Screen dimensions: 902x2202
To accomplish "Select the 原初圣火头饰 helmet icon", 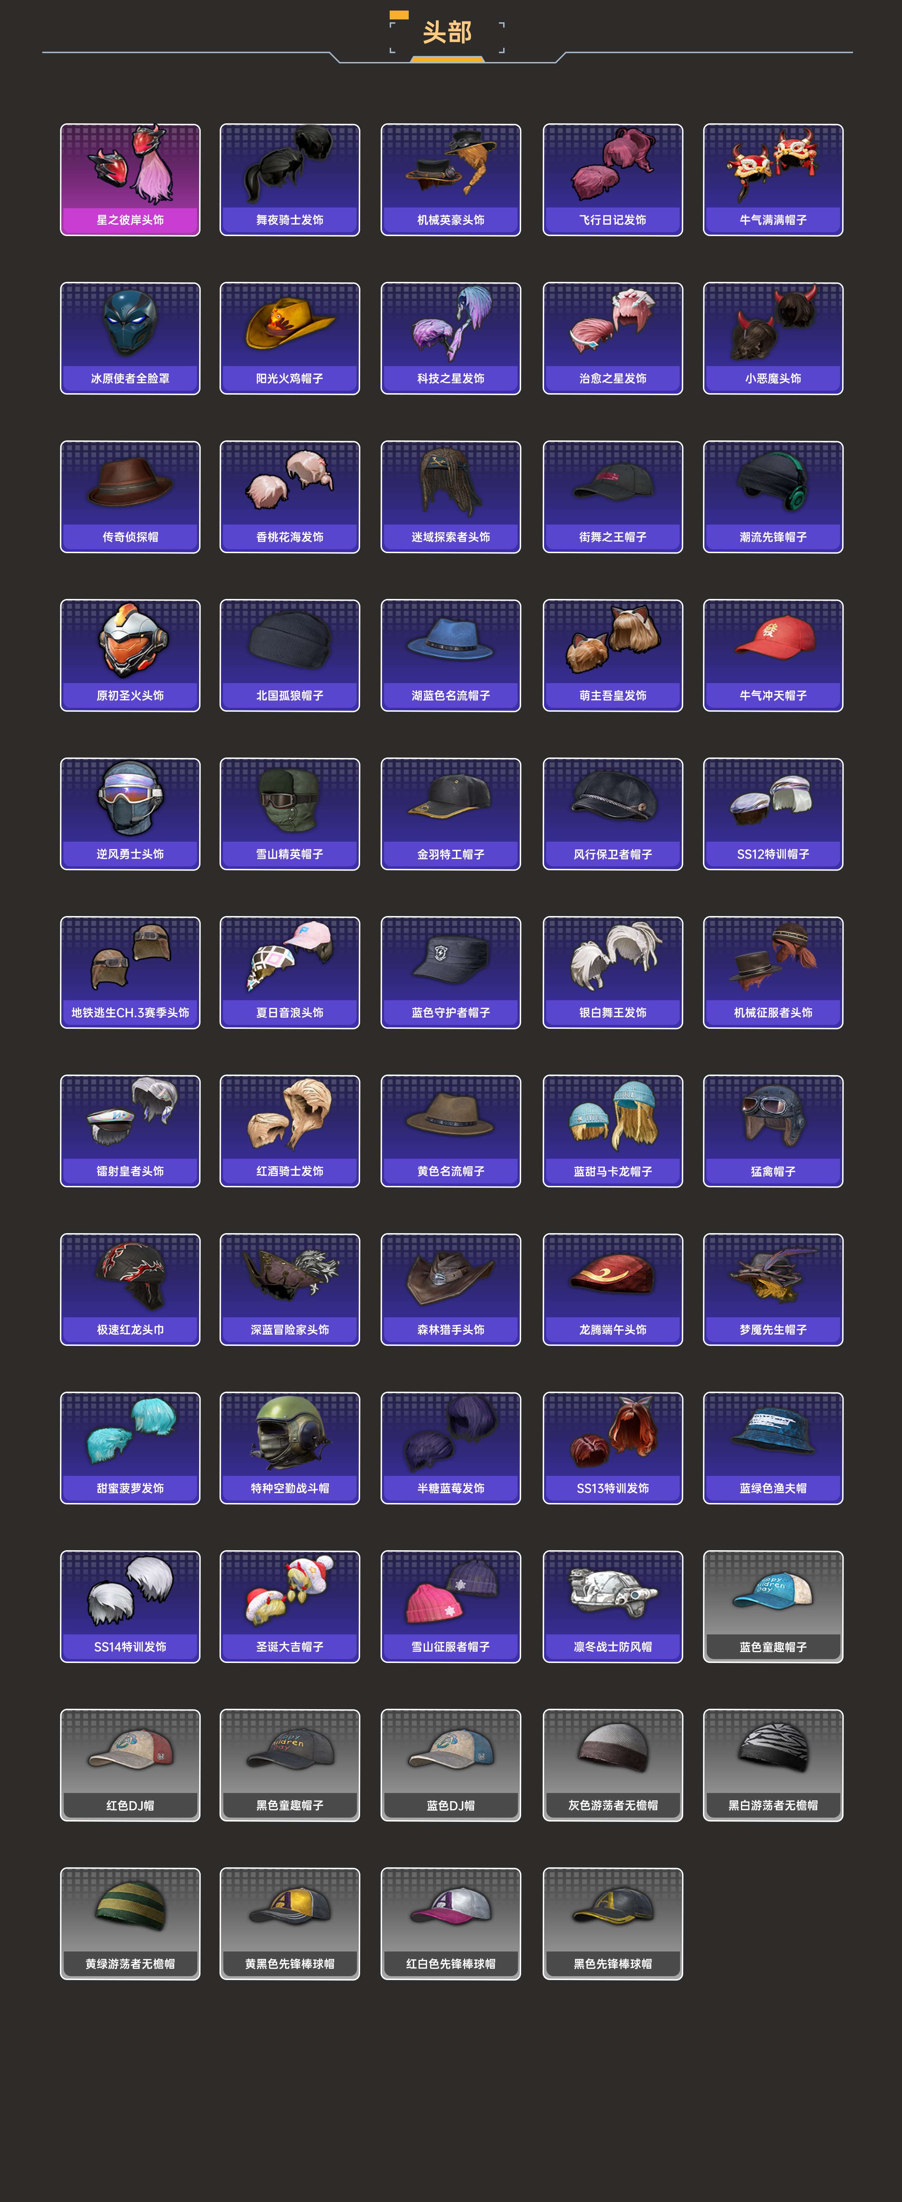I will (x=131, y=640).
